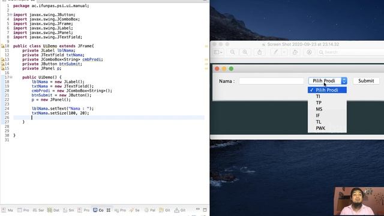Image resolution: width=384 pixels, height=216 pixels.
Task: Click the 'private JTextField txtNama;' declaration
Action: (x=53, y=55)
